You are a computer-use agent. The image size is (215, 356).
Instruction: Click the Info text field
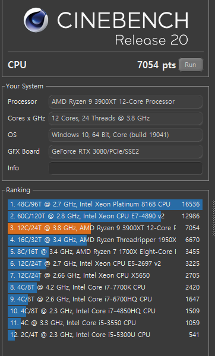tap(125, 169)
